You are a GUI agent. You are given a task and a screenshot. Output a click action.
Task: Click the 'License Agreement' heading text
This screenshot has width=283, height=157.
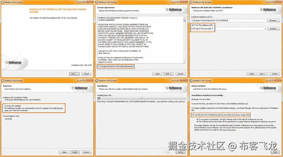106,7
